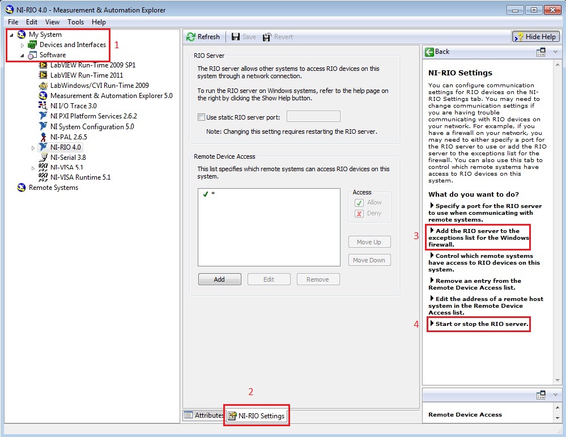566x437 pixels.
Task: Click the Refresh toolbar icon
Action: coord(190,36)
